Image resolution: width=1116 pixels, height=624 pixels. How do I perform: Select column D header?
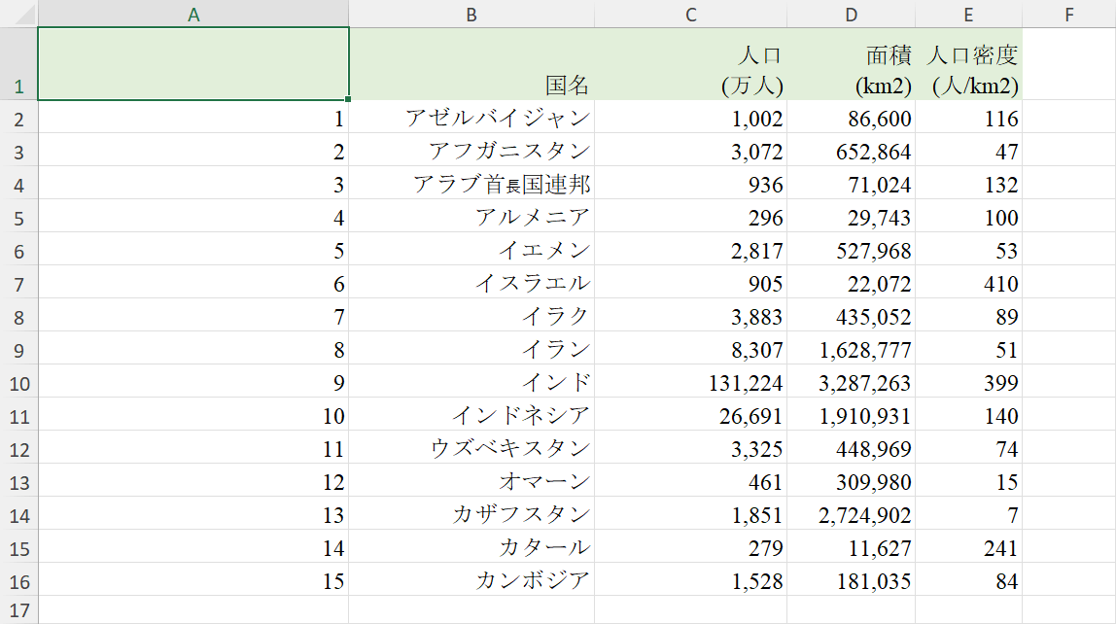point(851,15)
